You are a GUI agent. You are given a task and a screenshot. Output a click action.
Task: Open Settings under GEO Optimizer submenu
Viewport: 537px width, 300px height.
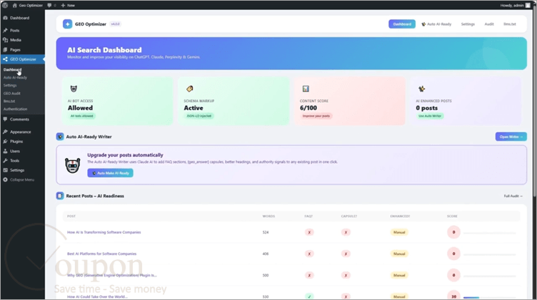(x=10, y=85)
